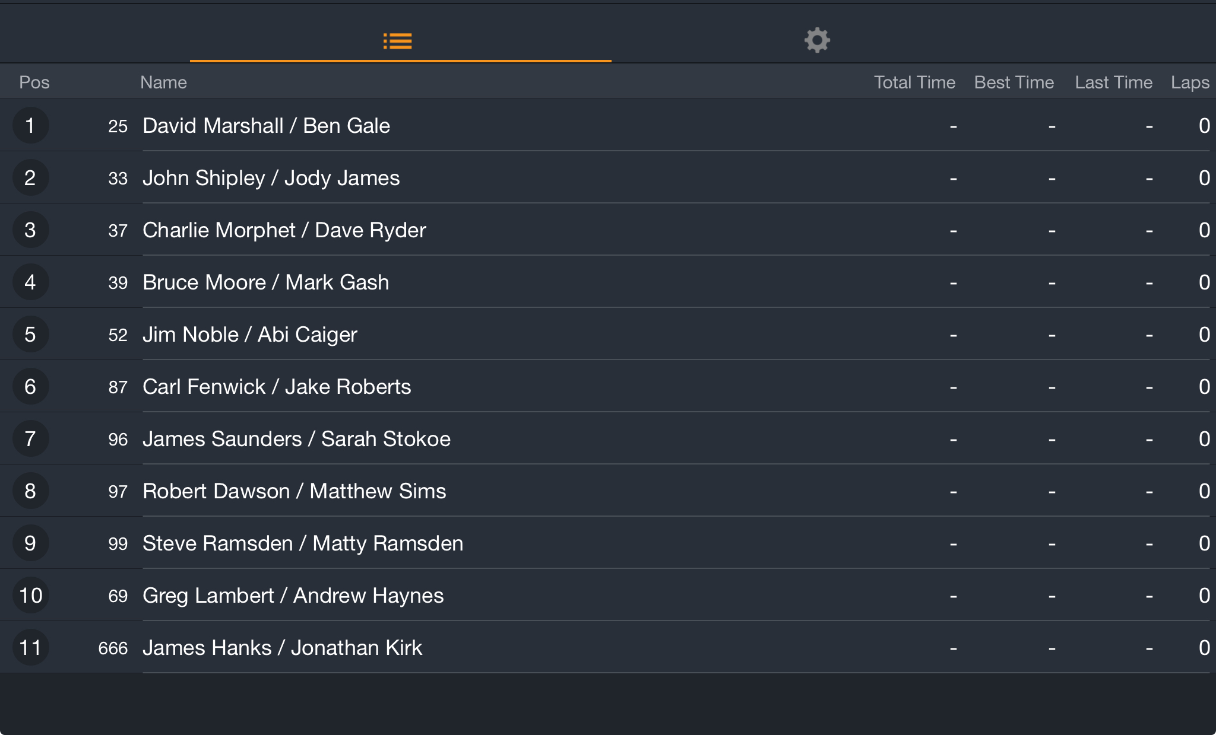The height and width of the screenshot is (735, 1216).
Task: Open the settings gear tab
Action: (817, 40)
